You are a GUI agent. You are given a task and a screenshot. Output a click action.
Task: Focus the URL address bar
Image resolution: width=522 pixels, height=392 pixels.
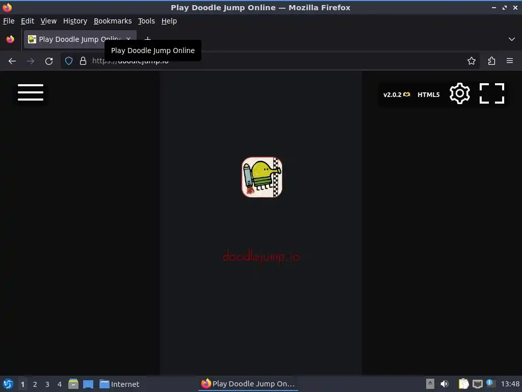[270, 61]
